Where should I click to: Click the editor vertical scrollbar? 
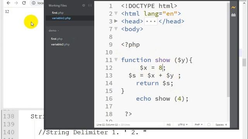click(x=228, y=50)
